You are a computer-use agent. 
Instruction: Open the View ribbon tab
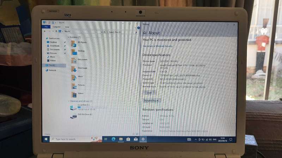[x=67, y=27]
